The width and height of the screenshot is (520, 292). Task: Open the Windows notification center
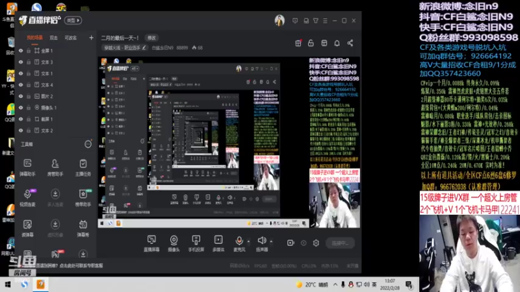(x=409, y=285)
